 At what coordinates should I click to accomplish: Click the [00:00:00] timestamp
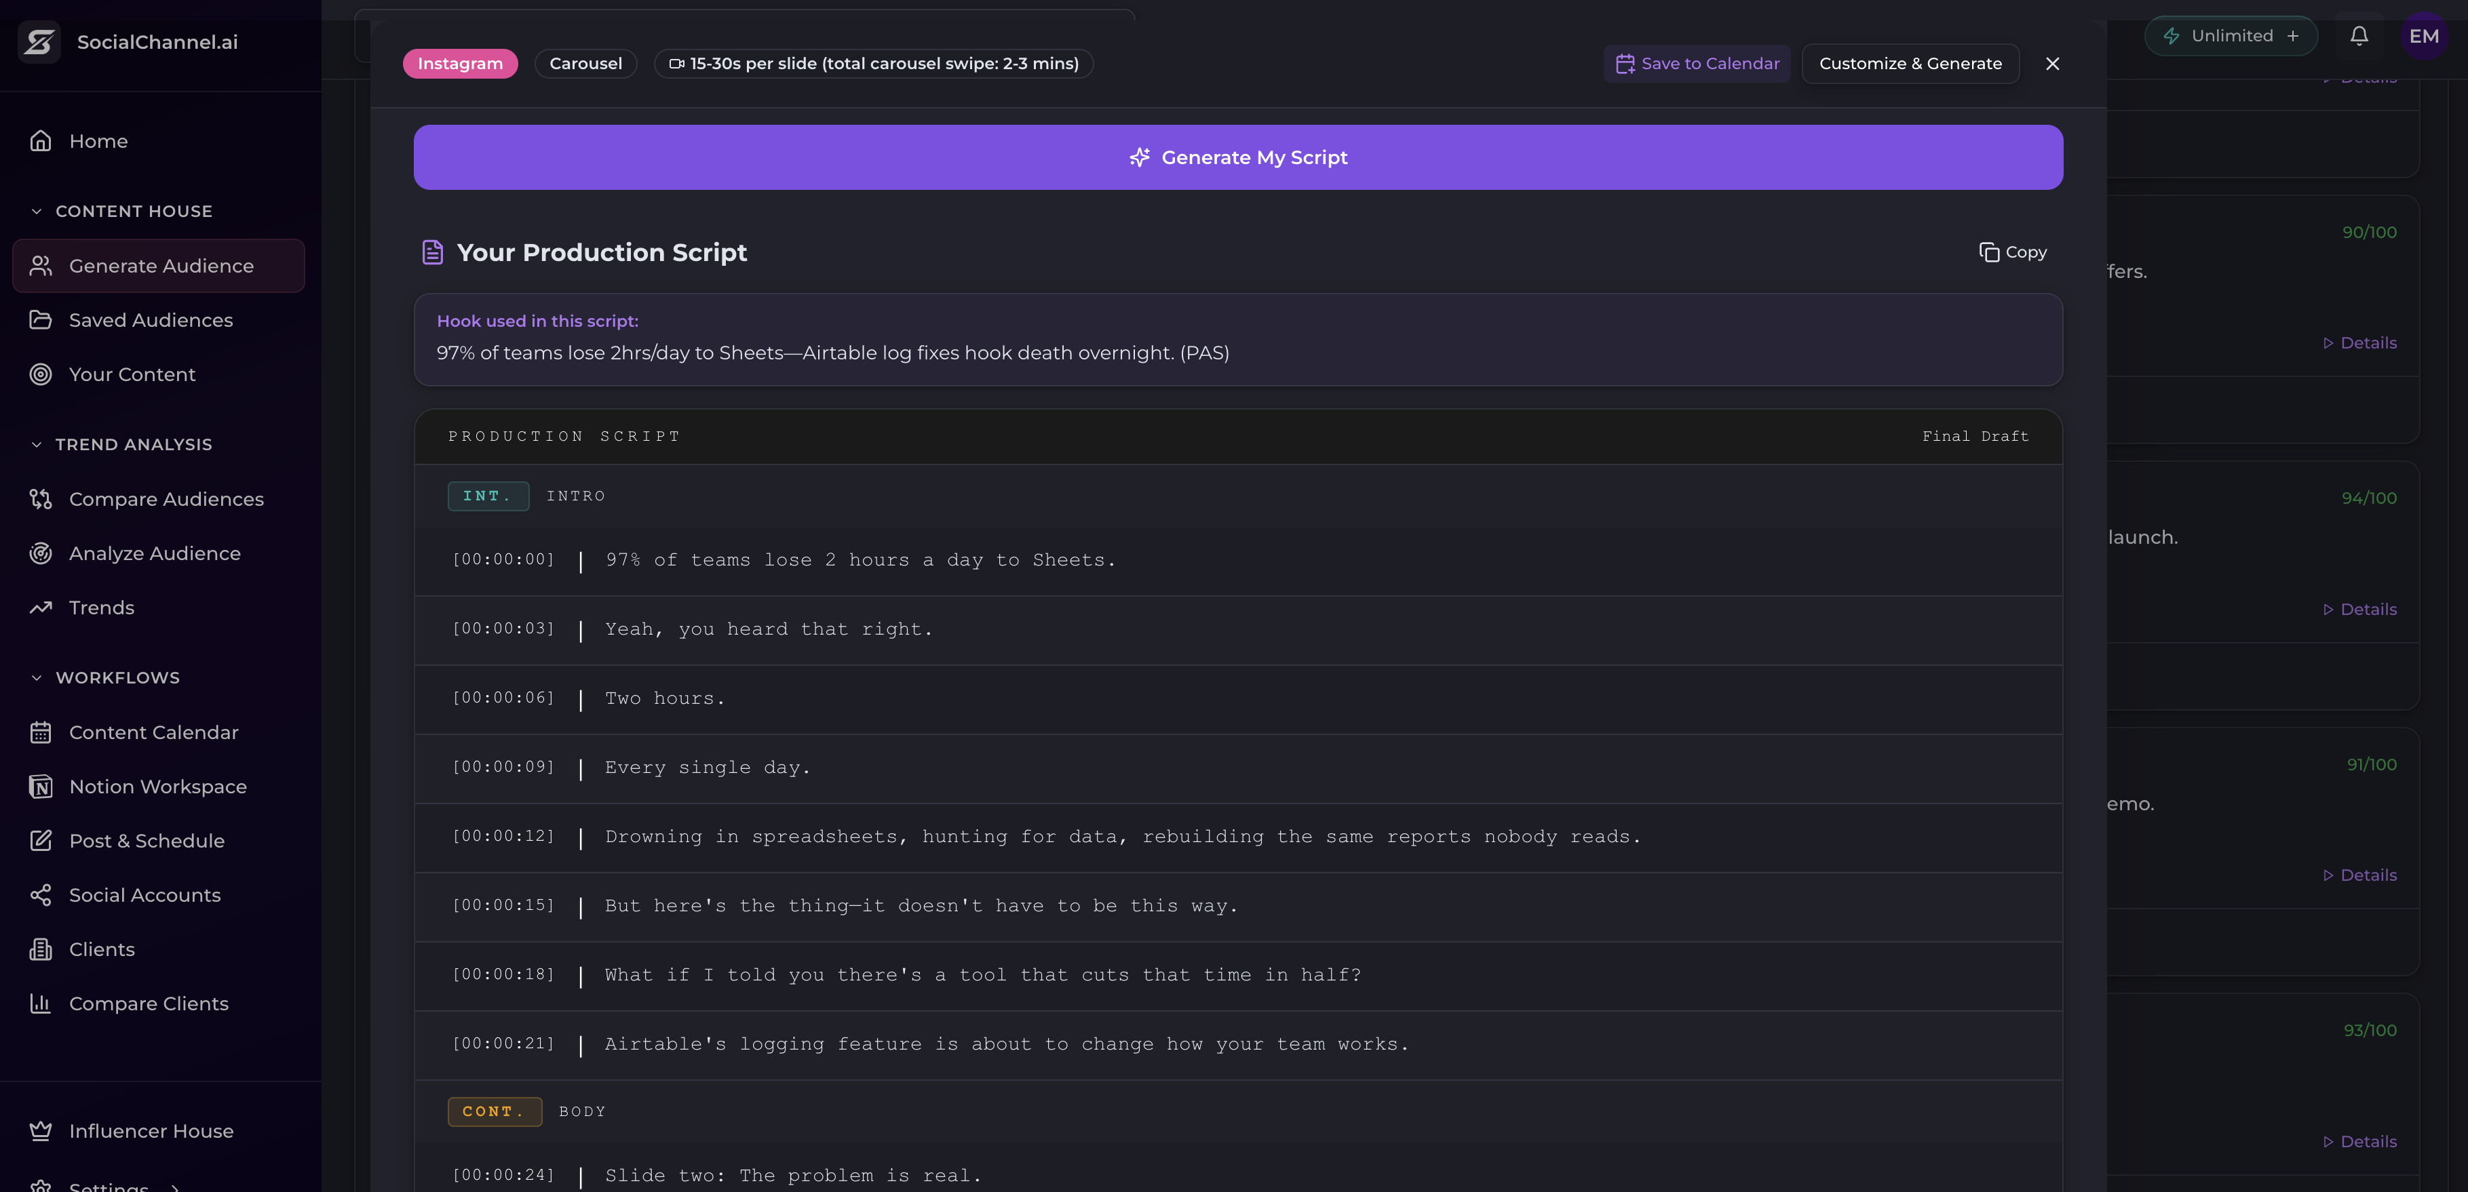(x=503, y=560)
